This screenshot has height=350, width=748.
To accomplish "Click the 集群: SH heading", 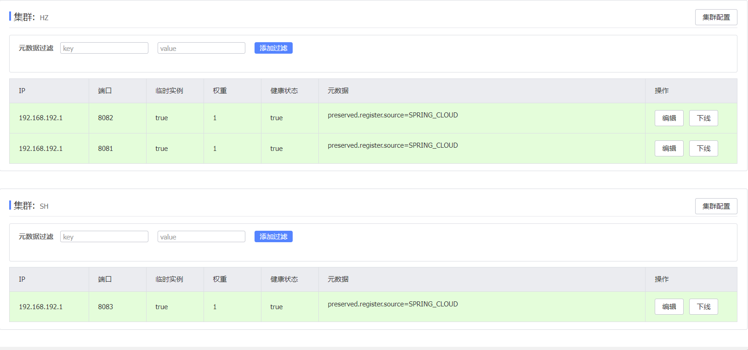I will 31,206.
